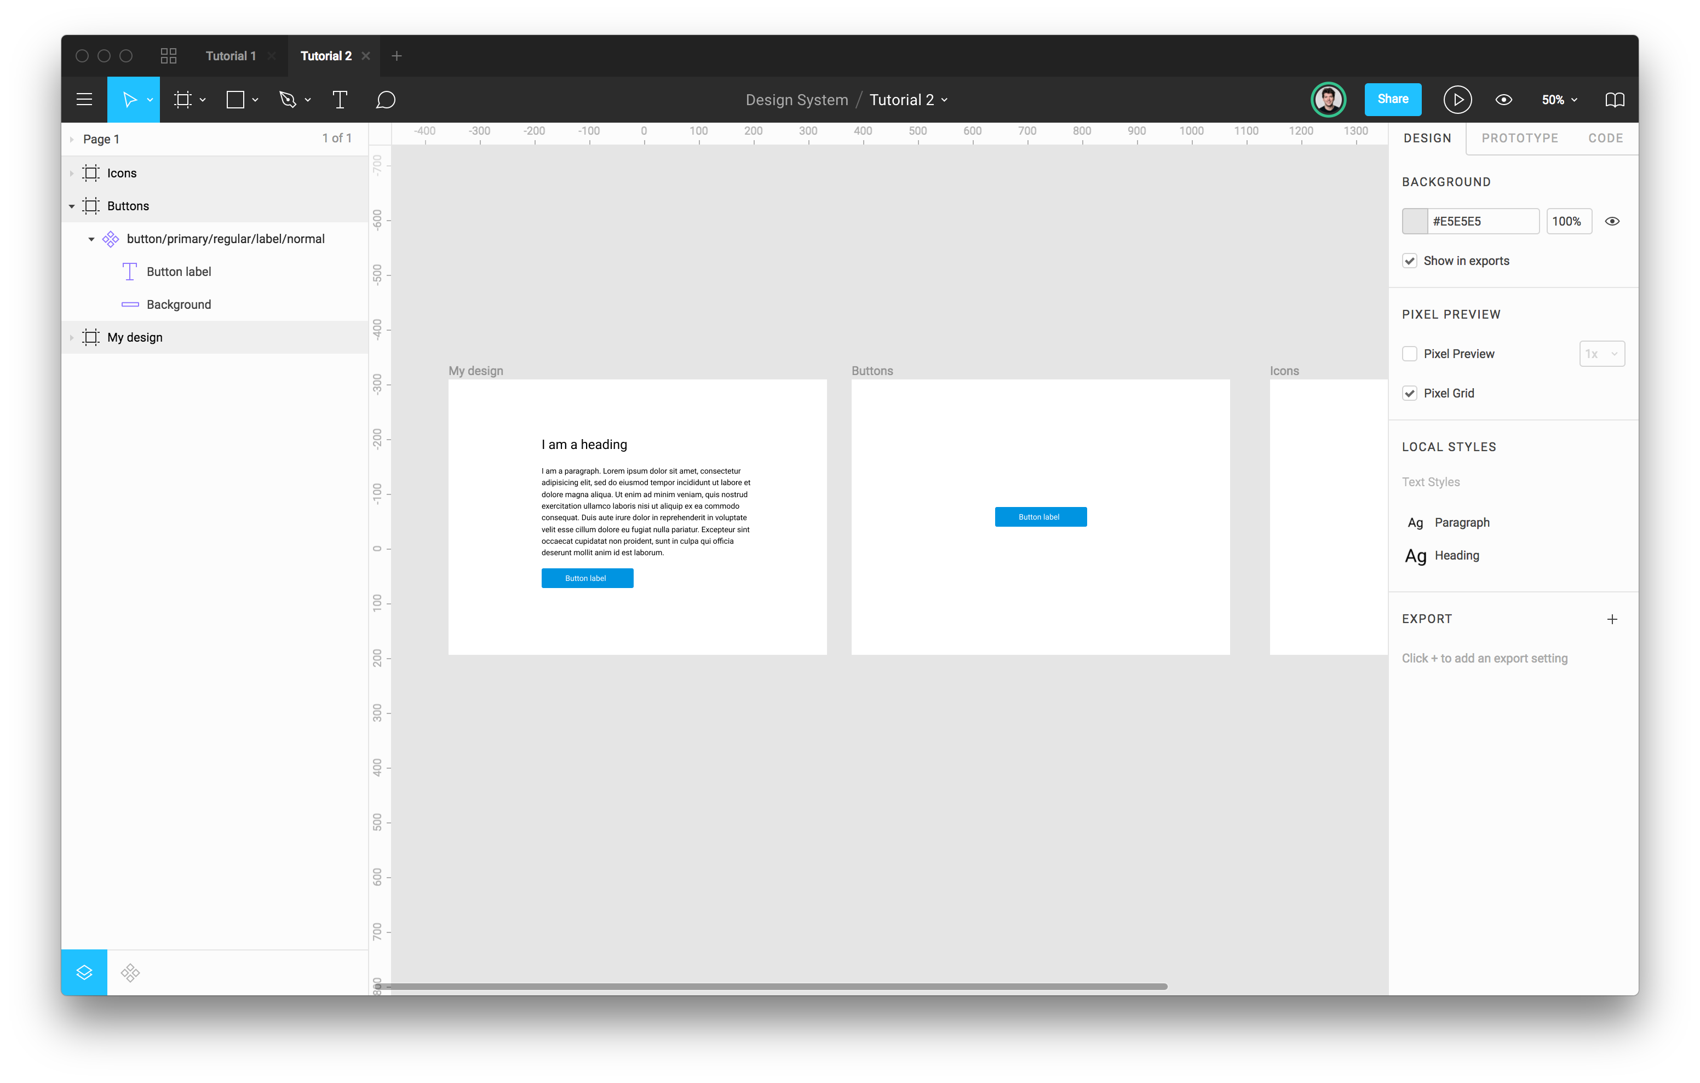Close the Tutorial 2 tab
This screenshot has height=1083, width=1700.
366,56
